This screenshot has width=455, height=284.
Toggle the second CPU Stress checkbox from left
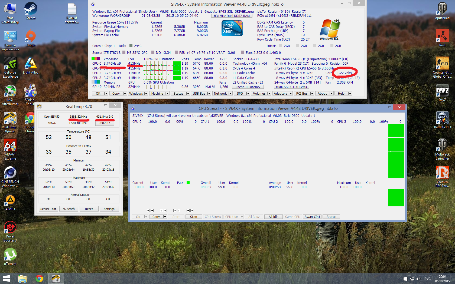coord(152,210)
